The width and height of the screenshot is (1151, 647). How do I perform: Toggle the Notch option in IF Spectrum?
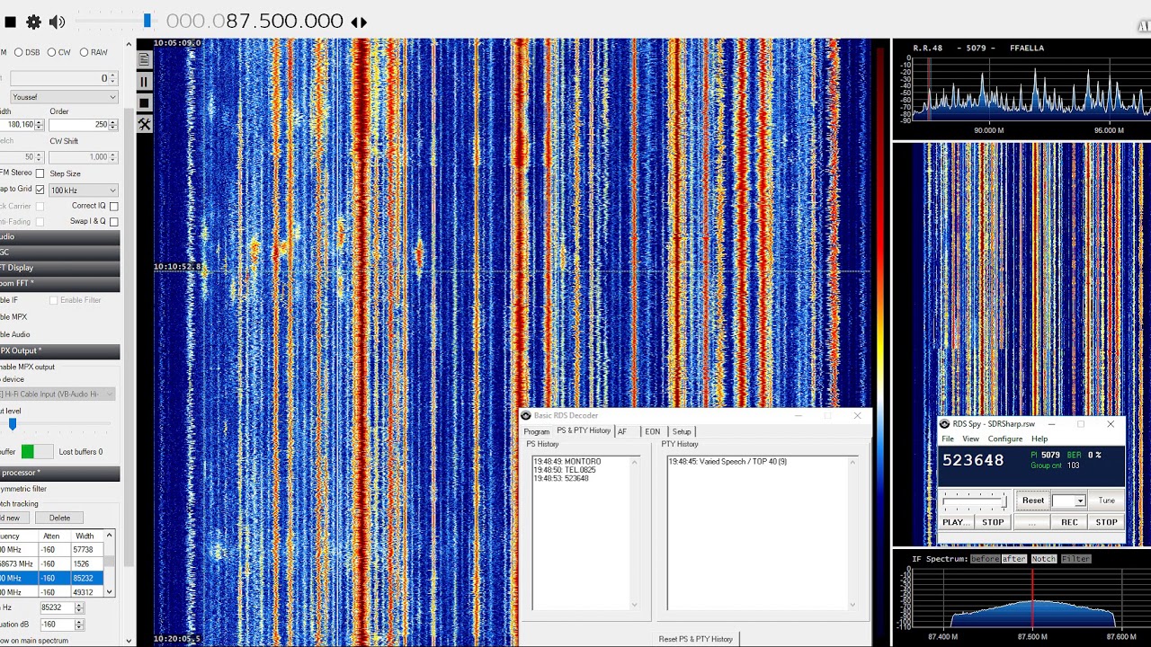coord(1044,559)
